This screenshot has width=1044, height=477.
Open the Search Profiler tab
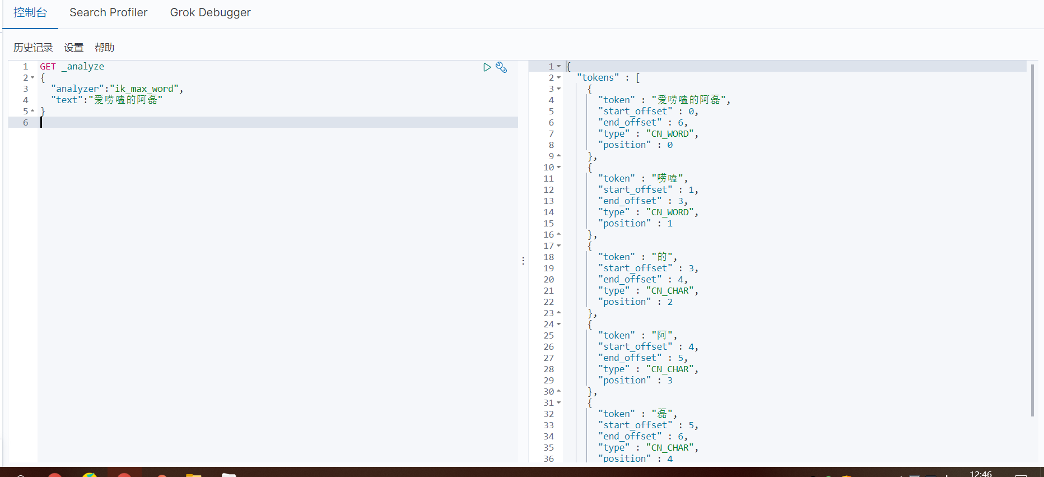tap(108, 12)
